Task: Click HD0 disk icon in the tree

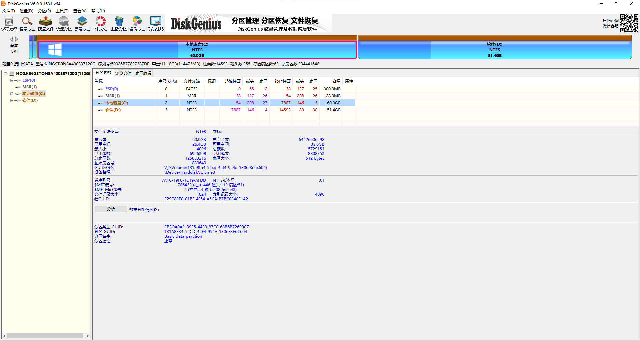Action: (12, 74)
